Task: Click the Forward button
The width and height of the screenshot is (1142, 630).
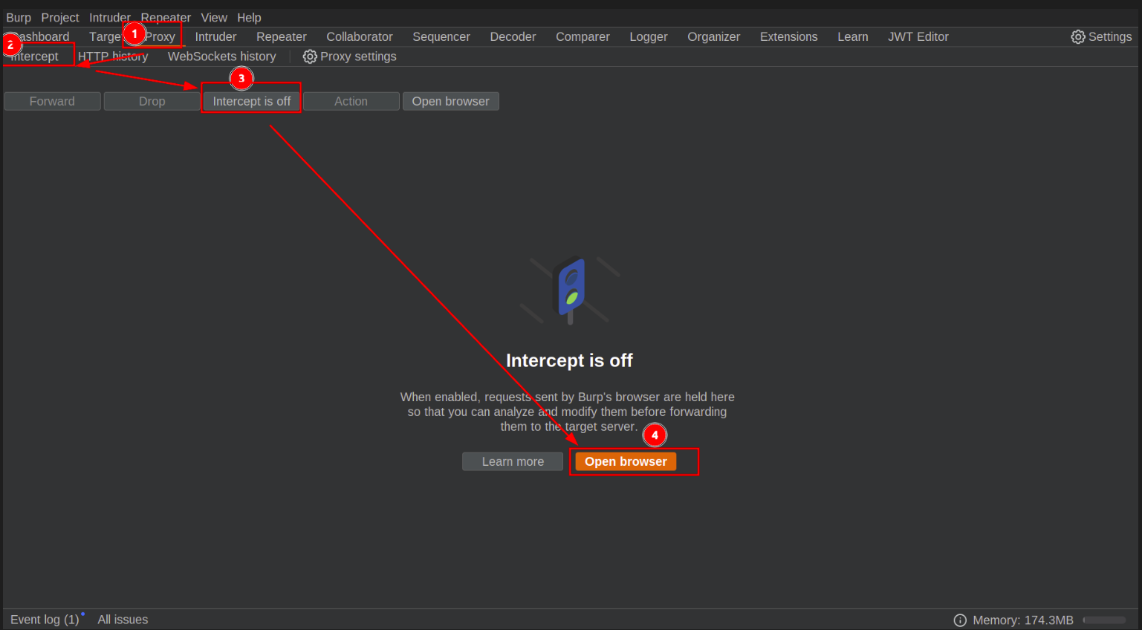Action: click(52, 101)
